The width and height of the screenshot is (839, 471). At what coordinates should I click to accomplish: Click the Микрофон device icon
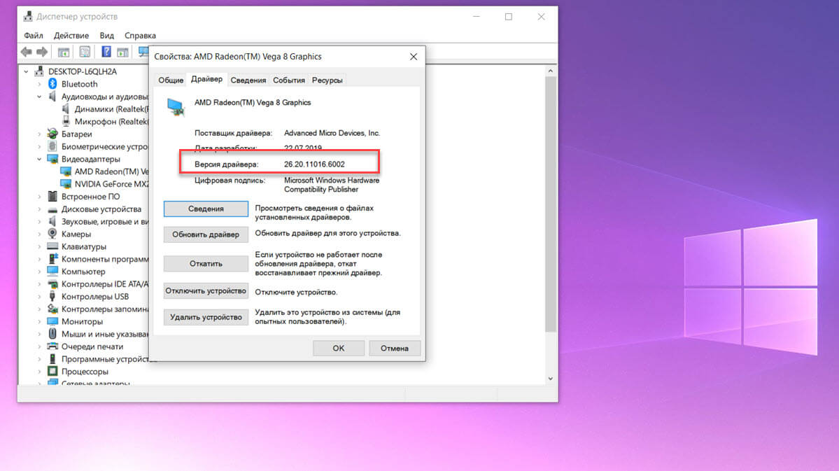tap(66, 121)
